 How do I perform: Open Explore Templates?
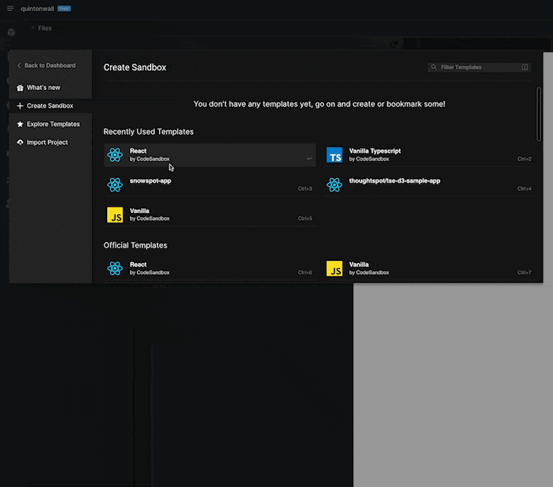[x=48, y=125]
